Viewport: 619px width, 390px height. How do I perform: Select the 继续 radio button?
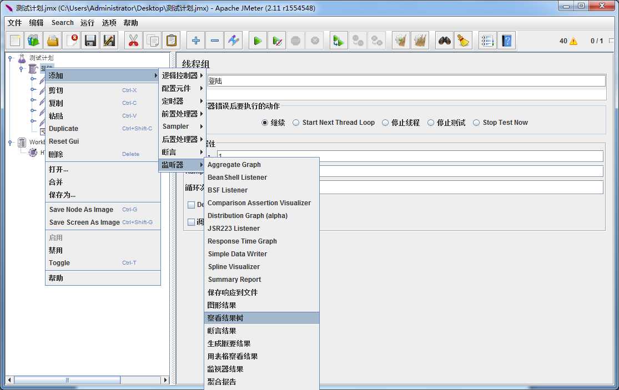tap(265, 123)
